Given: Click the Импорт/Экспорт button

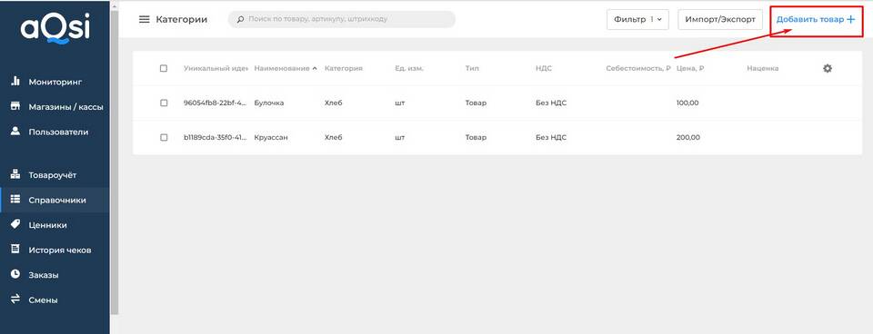Looking at the screenshot, I should click(720, 19).
